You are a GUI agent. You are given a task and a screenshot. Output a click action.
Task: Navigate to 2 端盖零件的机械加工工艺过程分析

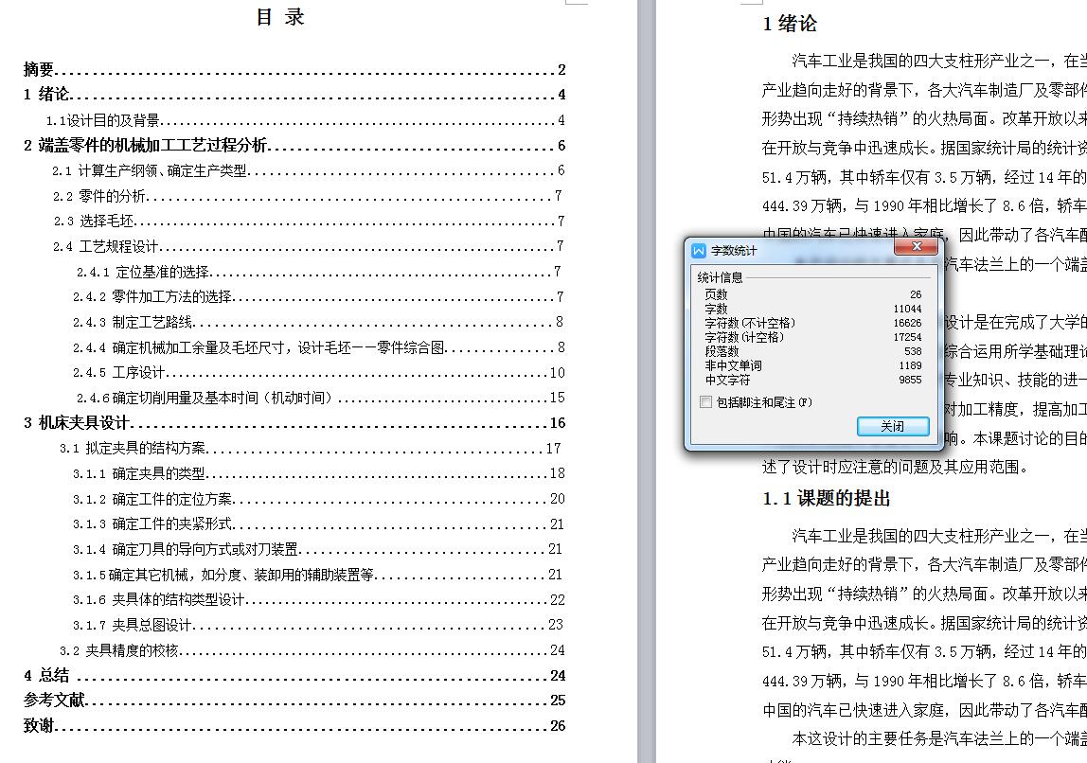(x=142, y=145)
